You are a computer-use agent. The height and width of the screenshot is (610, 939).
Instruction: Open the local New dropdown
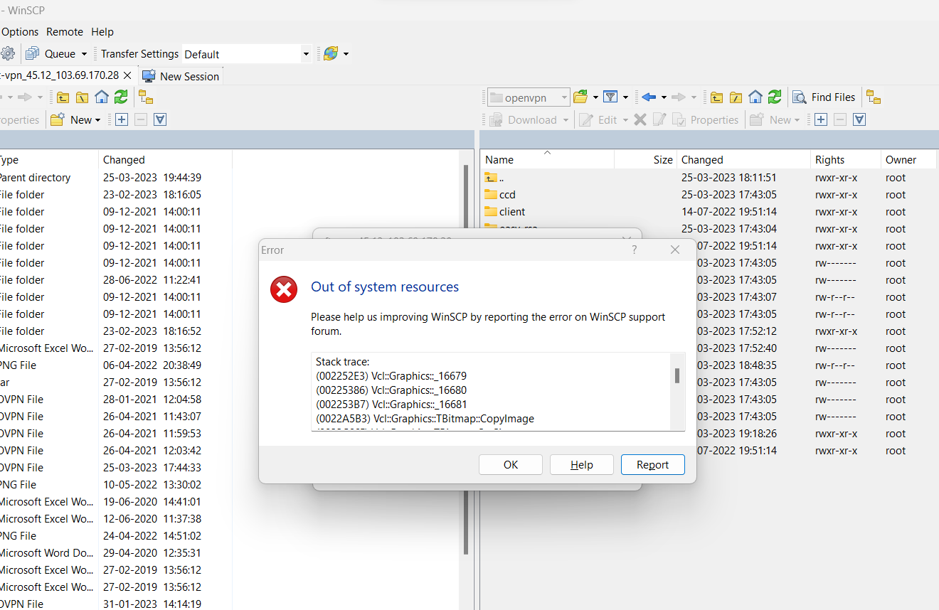coord(97,120)
